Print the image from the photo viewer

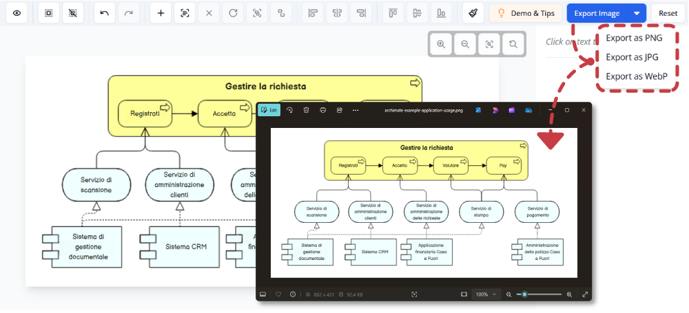(x=322, y=110)
